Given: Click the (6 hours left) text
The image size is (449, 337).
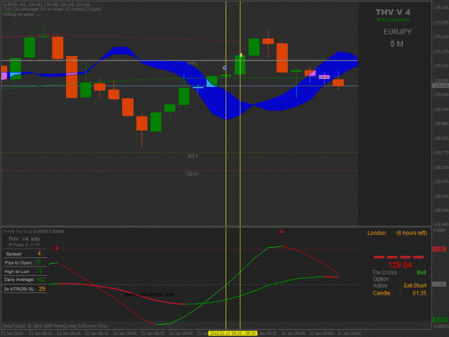Looking at the screenshot, I should coord(412,233).
